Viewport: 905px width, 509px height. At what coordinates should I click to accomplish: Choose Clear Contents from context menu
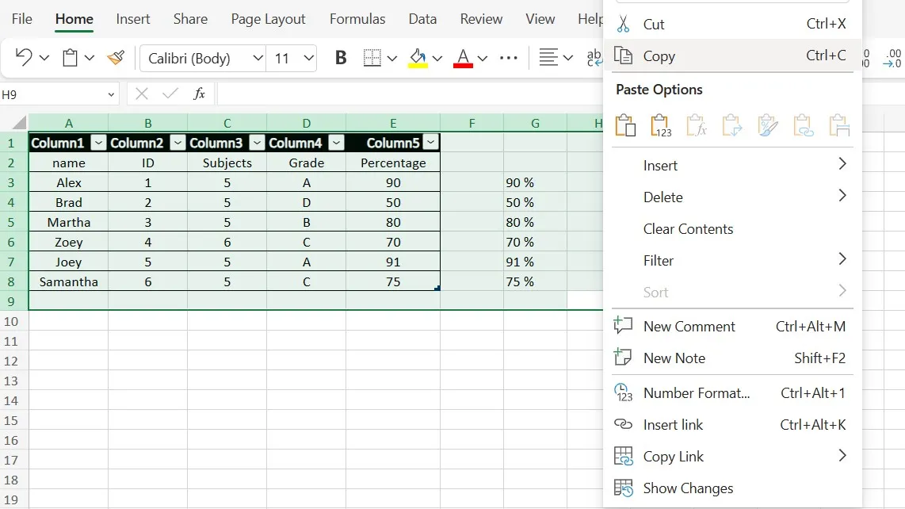click(732, 229)
